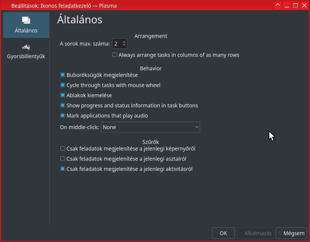Minimize the settings window
Image resolution: width=310 pixels, height=242 pixels.
click(x=287, y=5)
